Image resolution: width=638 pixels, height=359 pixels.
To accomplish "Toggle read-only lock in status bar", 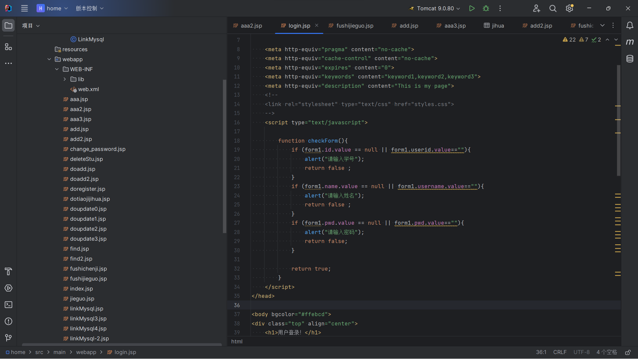I will (628, 352).
